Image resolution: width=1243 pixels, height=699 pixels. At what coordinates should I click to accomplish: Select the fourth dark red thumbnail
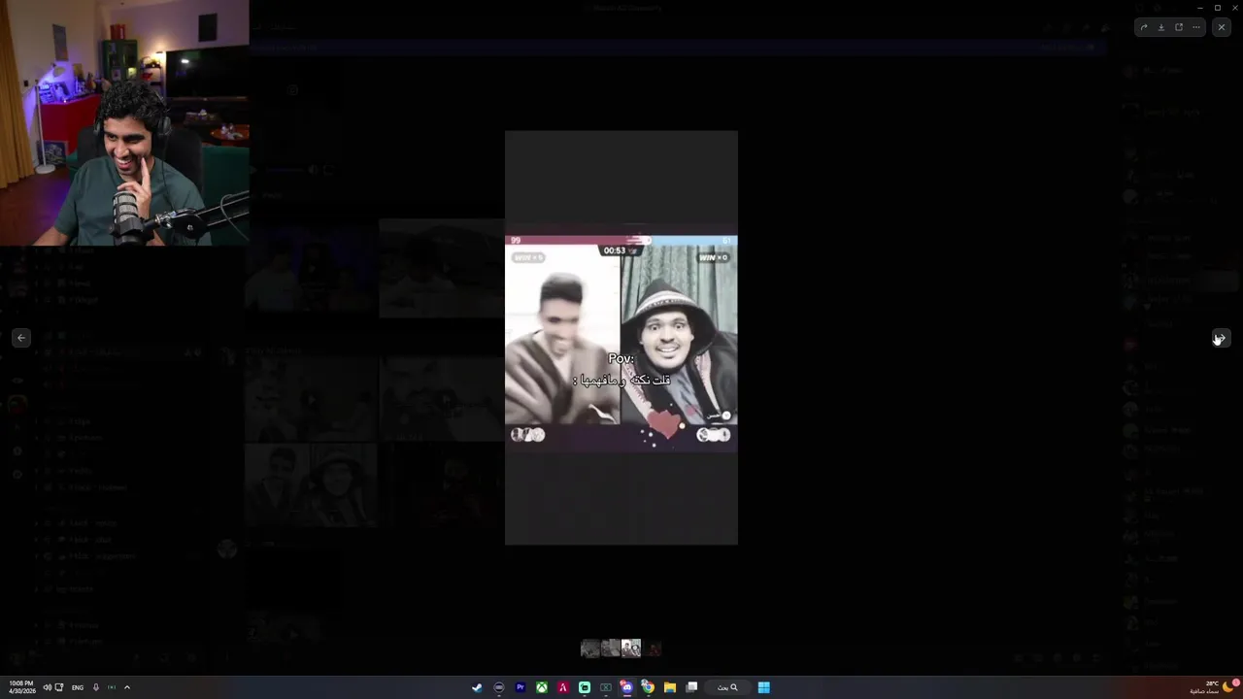[x=653, y=648]
